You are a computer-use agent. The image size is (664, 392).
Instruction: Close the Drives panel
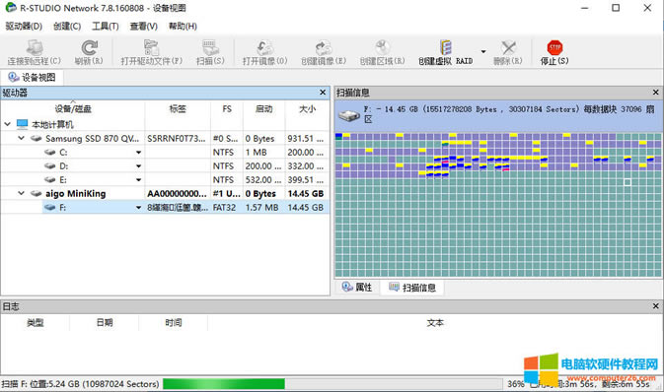coord(323,93)
